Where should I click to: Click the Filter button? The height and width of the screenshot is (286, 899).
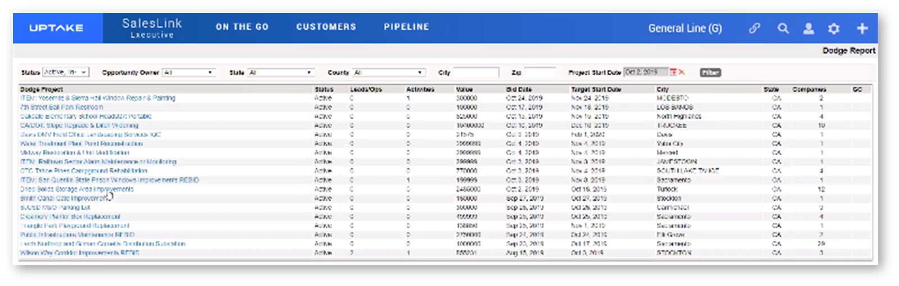(x=710, y=72)
